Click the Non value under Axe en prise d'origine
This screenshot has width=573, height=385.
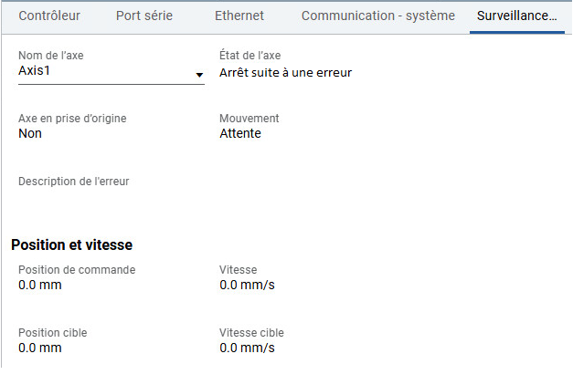click(x=30, y=133)
